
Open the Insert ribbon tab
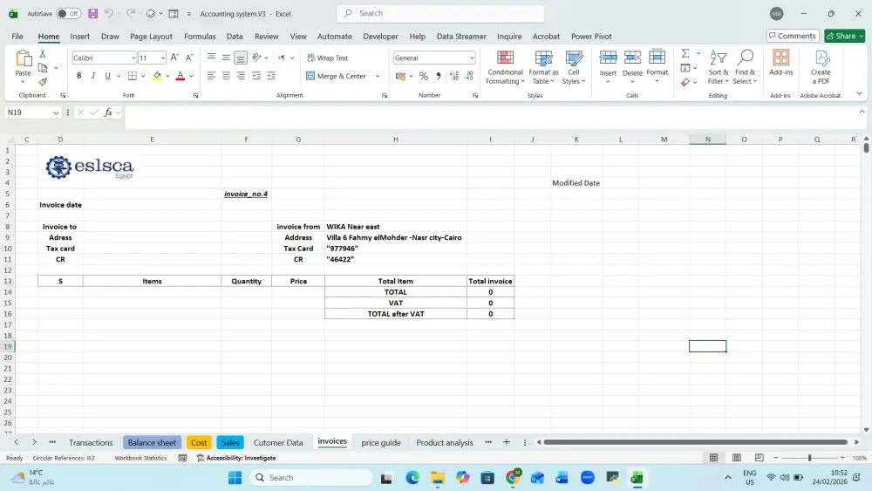(x=79, y=36)
